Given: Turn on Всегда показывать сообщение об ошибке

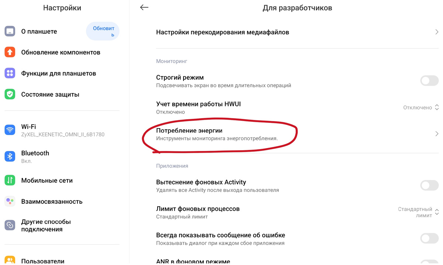Looking at the screenshot, I should 429,238.
